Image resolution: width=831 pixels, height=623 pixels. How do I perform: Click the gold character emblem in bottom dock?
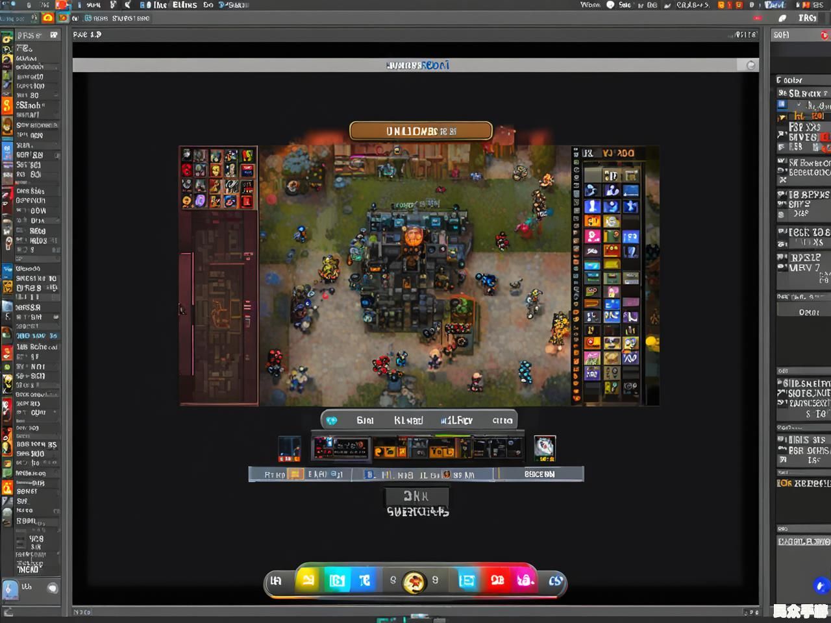coord(414,581)
